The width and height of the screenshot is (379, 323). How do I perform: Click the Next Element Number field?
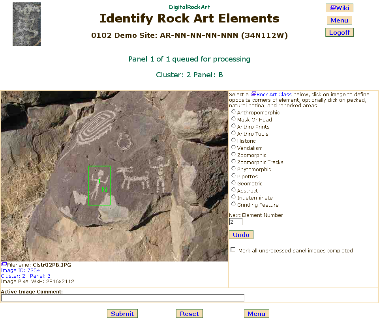(236, 222)
